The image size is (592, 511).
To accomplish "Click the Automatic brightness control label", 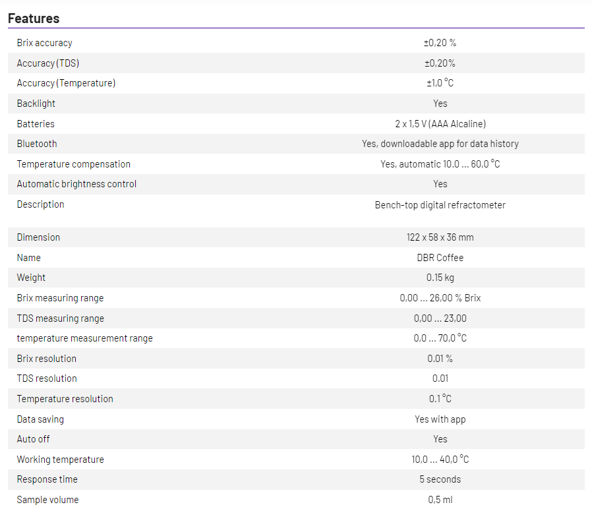I will (76, 184).
